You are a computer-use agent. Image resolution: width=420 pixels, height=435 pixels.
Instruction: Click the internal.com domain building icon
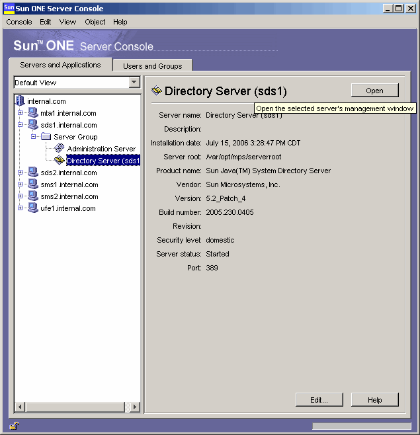point(20,101)
